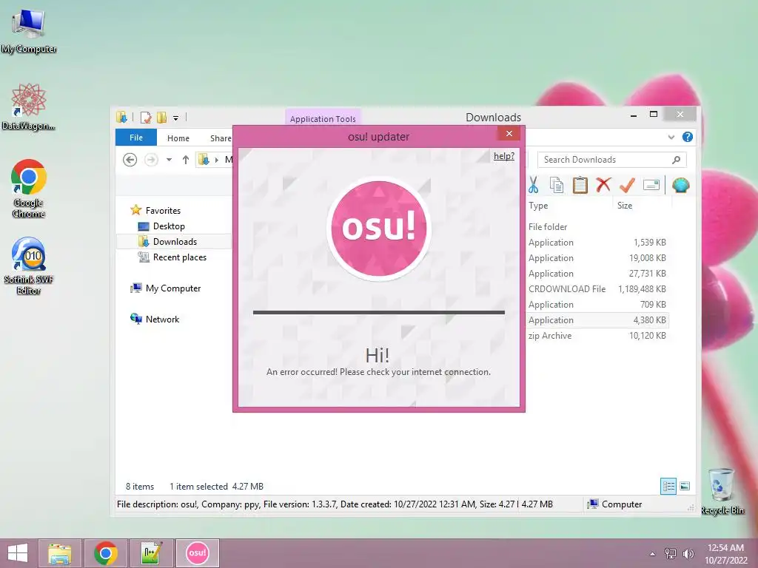Go back in the Downloads Explorer window
Viewport: 758px width, 568px height.
click(x=130, y=160)
